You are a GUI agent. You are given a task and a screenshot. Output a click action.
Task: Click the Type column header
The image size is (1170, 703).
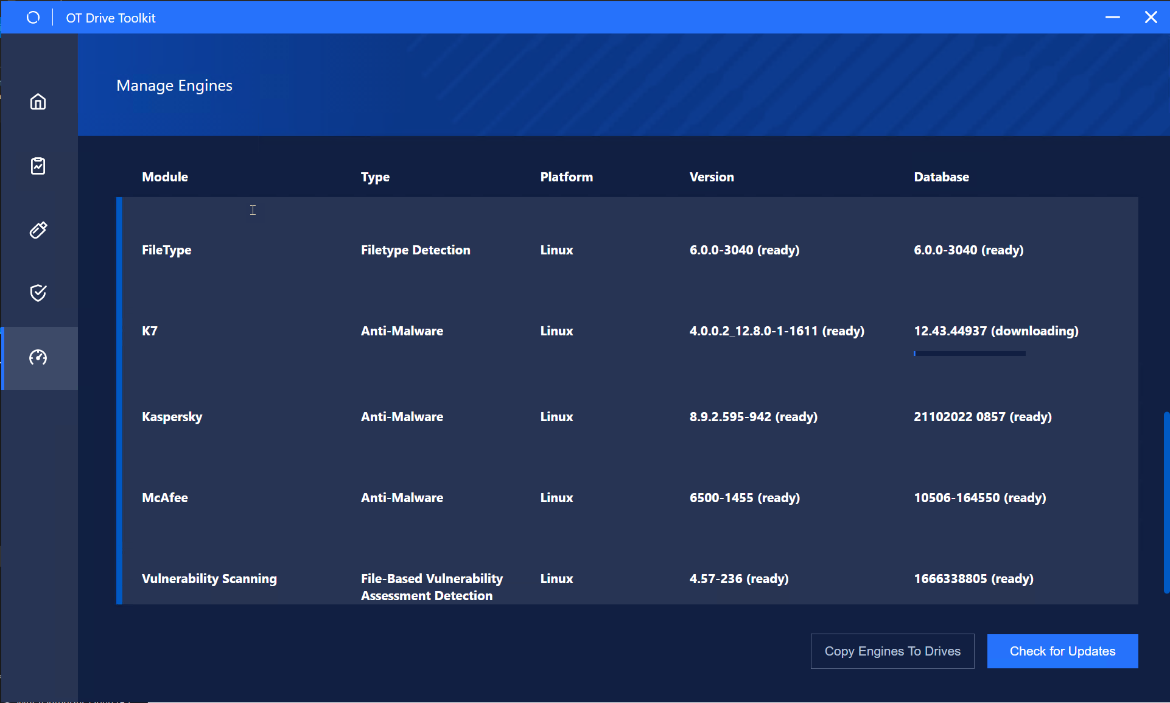tap(375, 177)
